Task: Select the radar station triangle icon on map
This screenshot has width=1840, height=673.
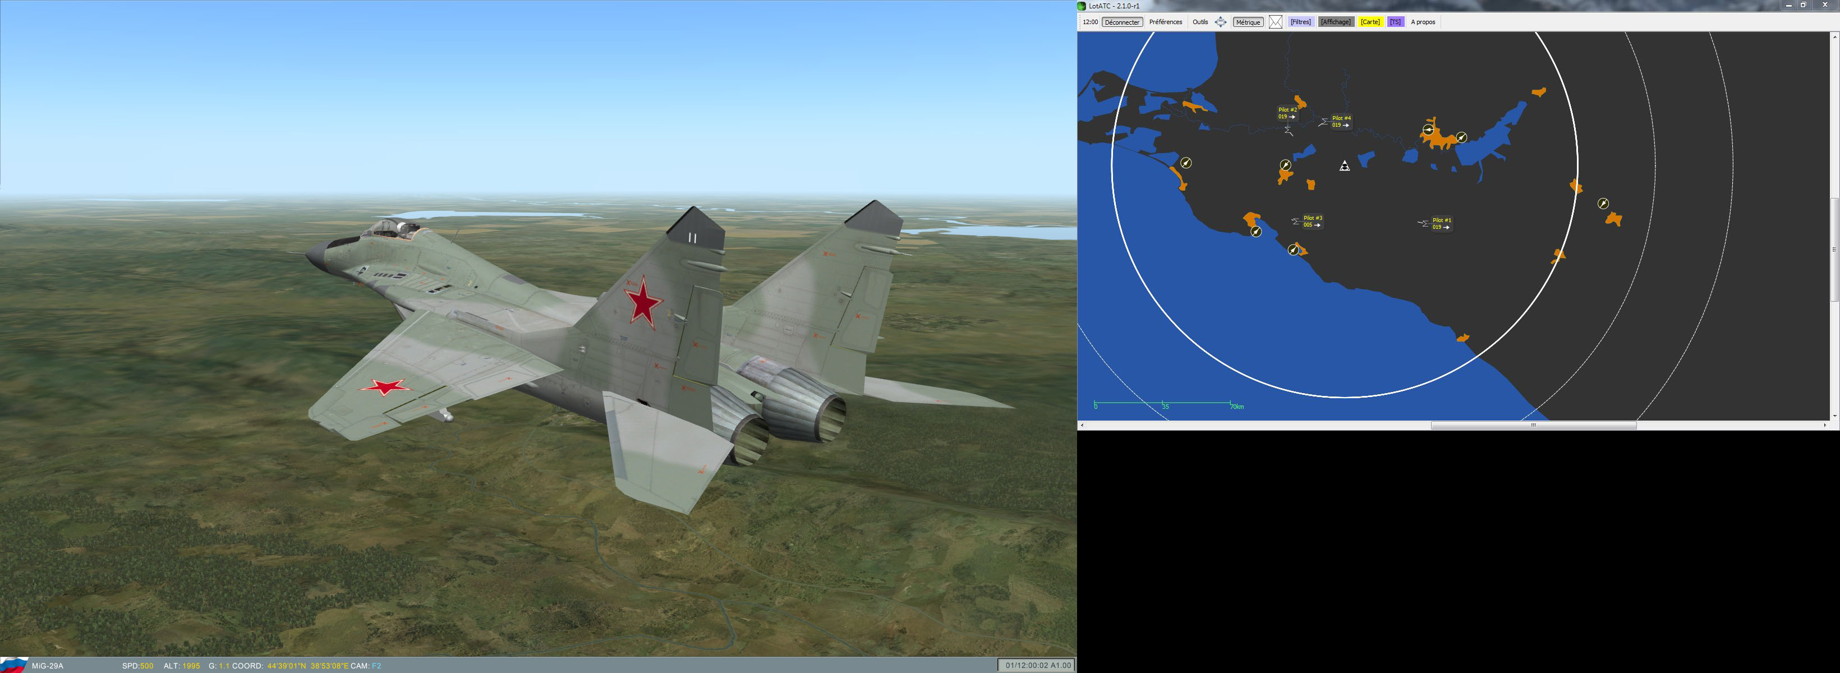Action: point(1344,167)
